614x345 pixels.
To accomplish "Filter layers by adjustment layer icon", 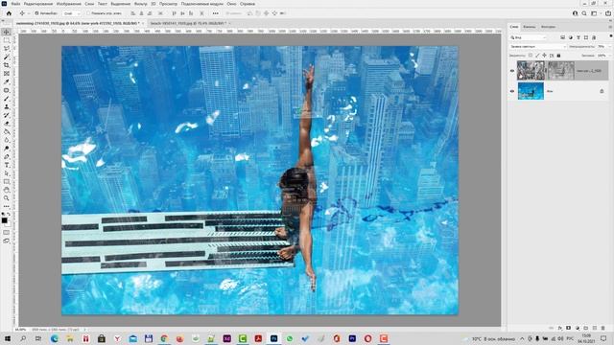I will pos(571,37).
